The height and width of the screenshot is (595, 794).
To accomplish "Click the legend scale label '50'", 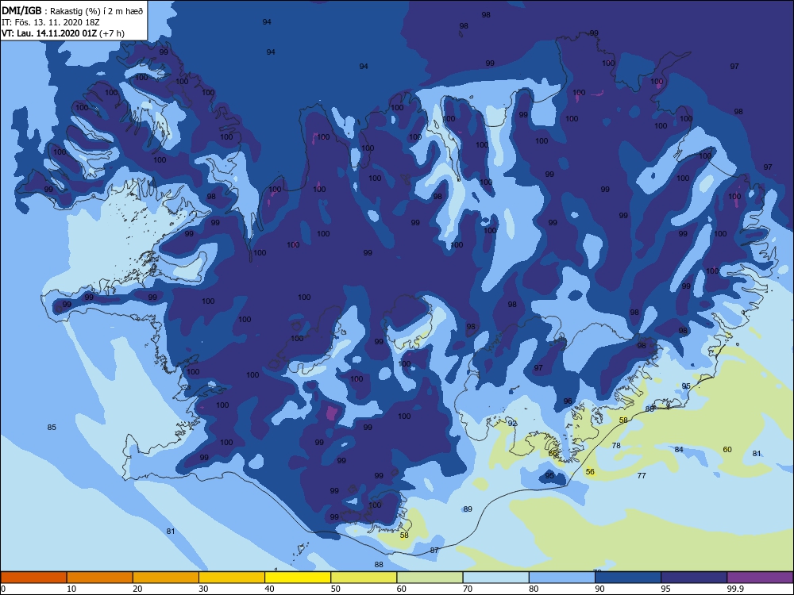I will click(x=336, y=589).
